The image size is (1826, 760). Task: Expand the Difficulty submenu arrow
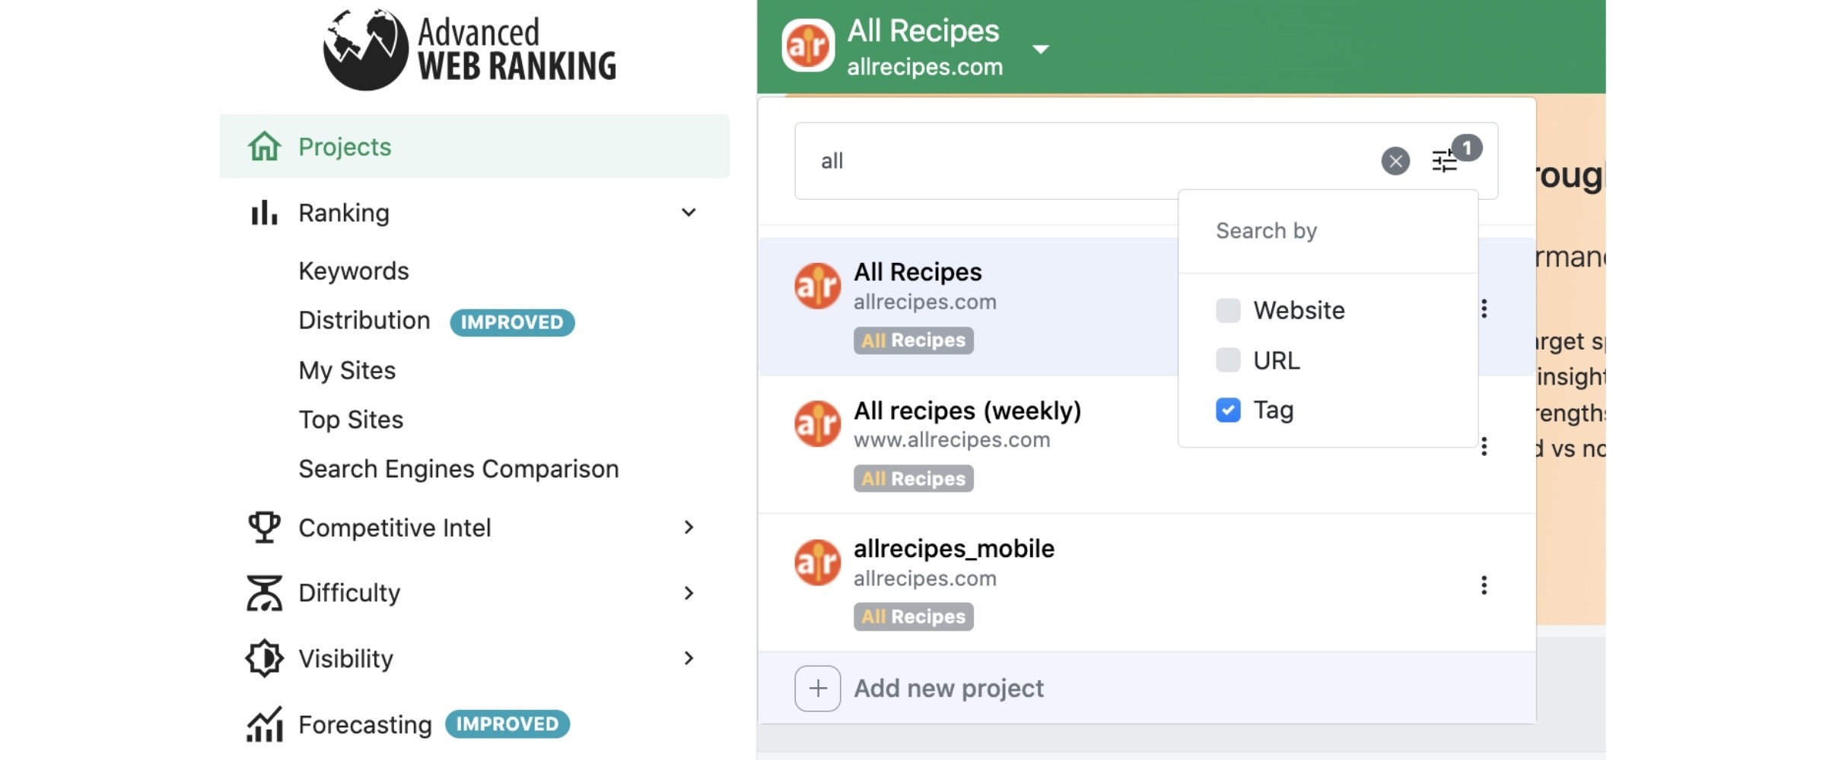coord(689,593)
